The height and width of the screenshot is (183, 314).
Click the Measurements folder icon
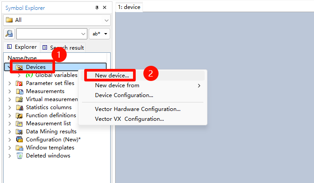19,91
